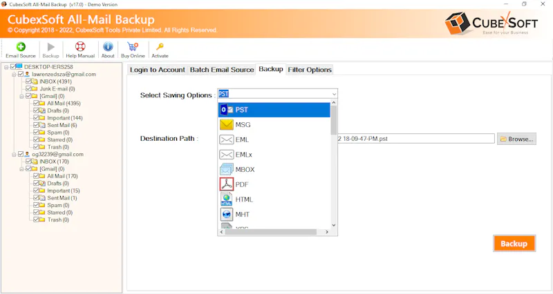Uncheck the DESKTOP-IERS258 root checkbox

pos(13,66)
